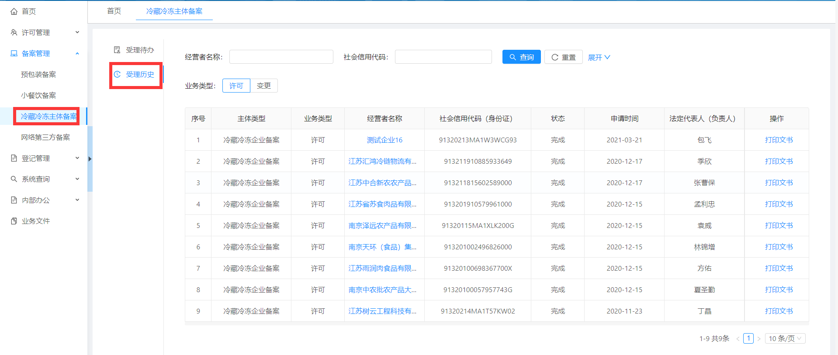Open the 10 条/页 page size dropdown
The width and height of the screenshot is (838, 355).
point(785,338)
